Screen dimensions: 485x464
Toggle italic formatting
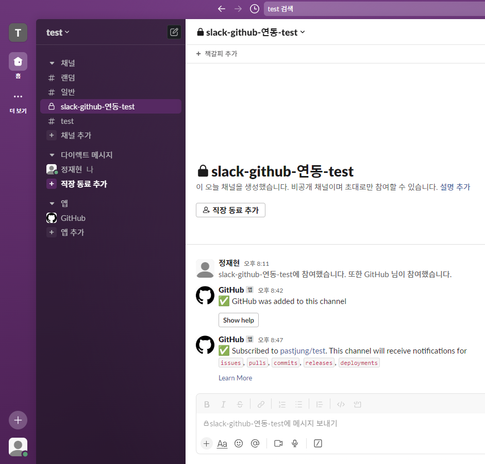pos(223,405)
